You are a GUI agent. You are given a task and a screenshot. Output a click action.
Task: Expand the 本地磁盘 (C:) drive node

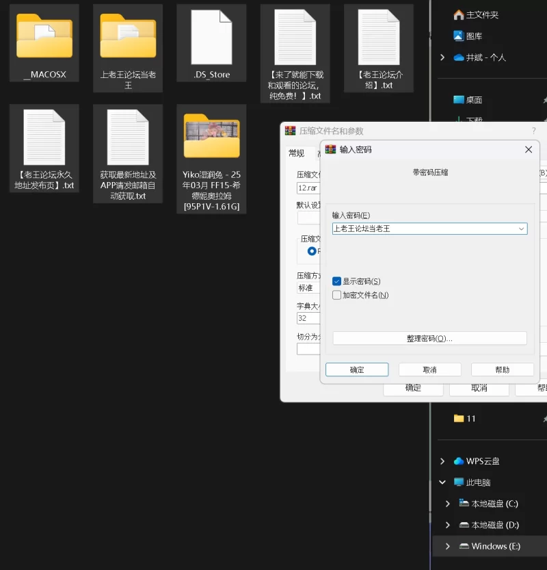(448, 504)
